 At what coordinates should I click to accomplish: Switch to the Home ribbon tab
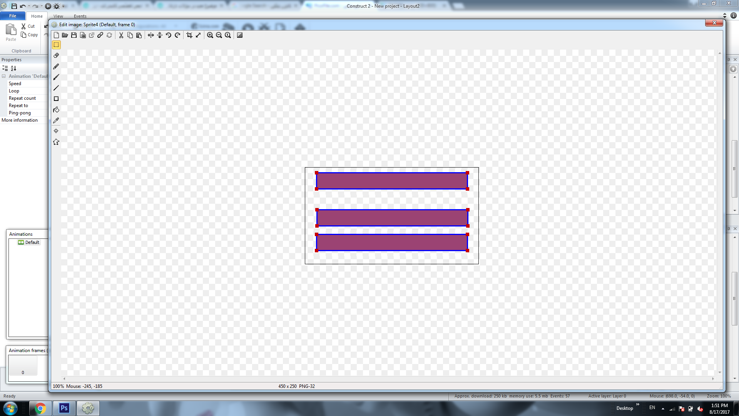point(37,16)
